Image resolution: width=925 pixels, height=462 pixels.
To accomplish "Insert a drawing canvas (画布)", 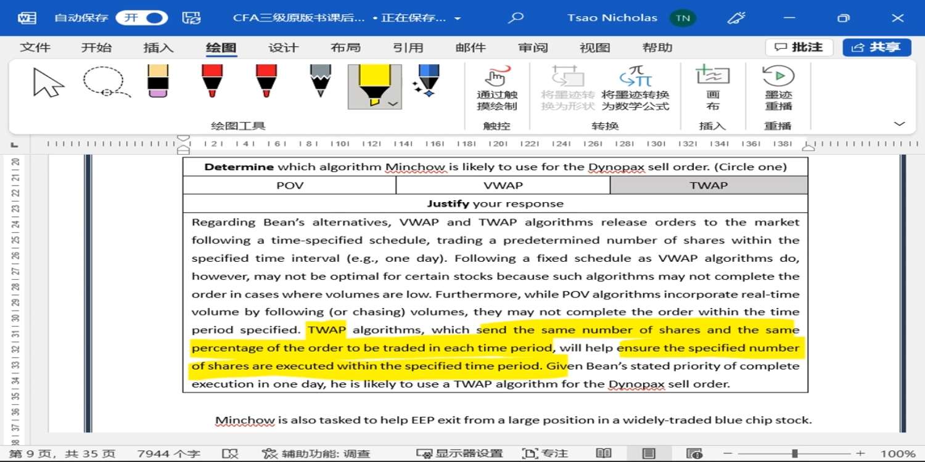I will (x=712, y=88).
